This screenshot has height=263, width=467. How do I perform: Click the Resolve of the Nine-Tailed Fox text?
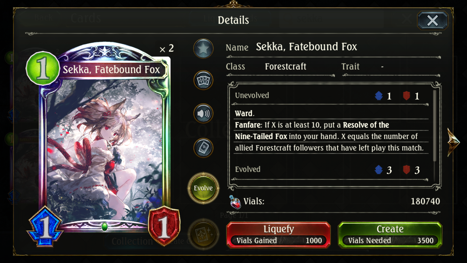pyautogui.click(x=312, y=130)
